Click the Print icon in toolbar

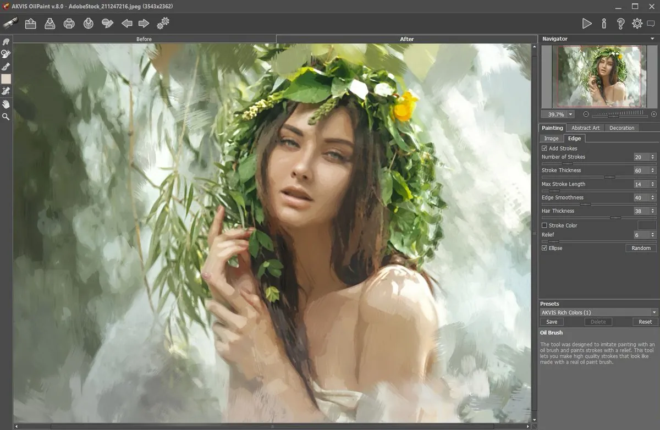pos(69,23)
